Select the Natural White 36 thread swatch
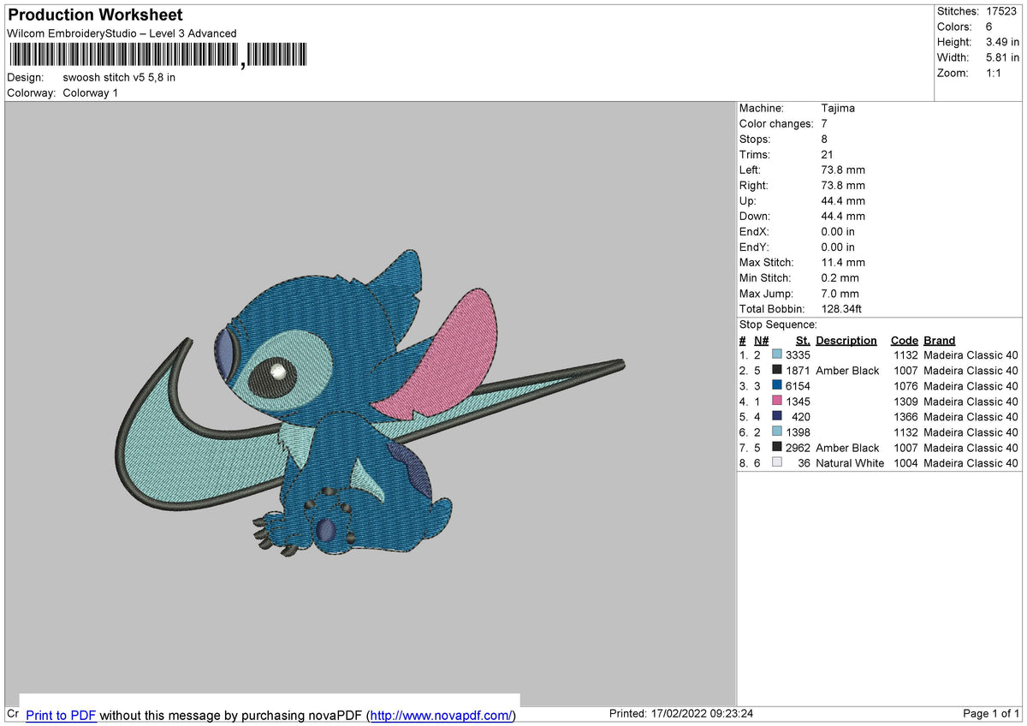 pyautogui.click(x=779, y=462)
